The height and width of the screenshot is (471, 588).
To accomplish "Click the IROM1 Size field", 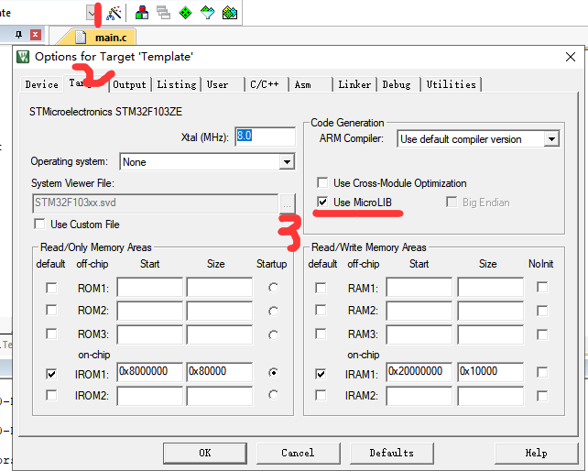I will click(x=220, y=372).
